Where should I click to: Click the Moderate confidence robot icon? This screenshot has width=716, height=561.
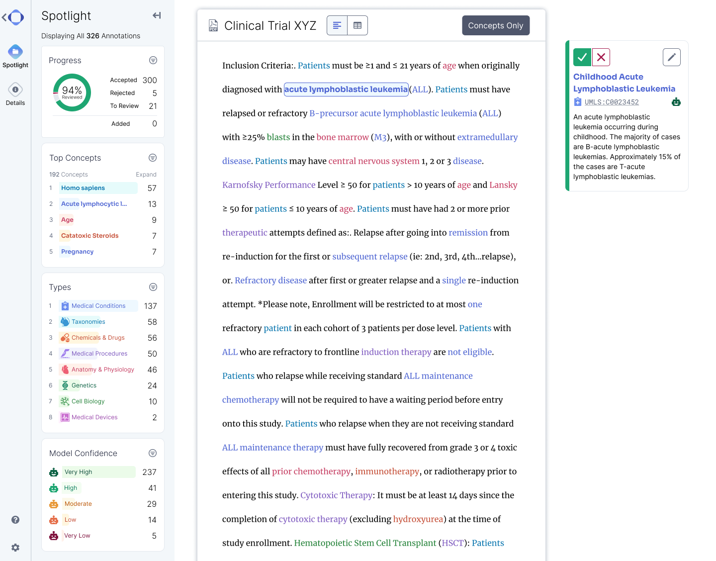(54, 504)
